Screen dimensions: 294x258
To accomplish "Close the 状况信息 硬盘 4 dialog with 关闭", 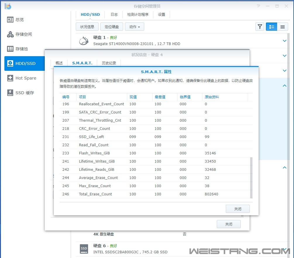I will pyautogui.click(x=228, y=224).
